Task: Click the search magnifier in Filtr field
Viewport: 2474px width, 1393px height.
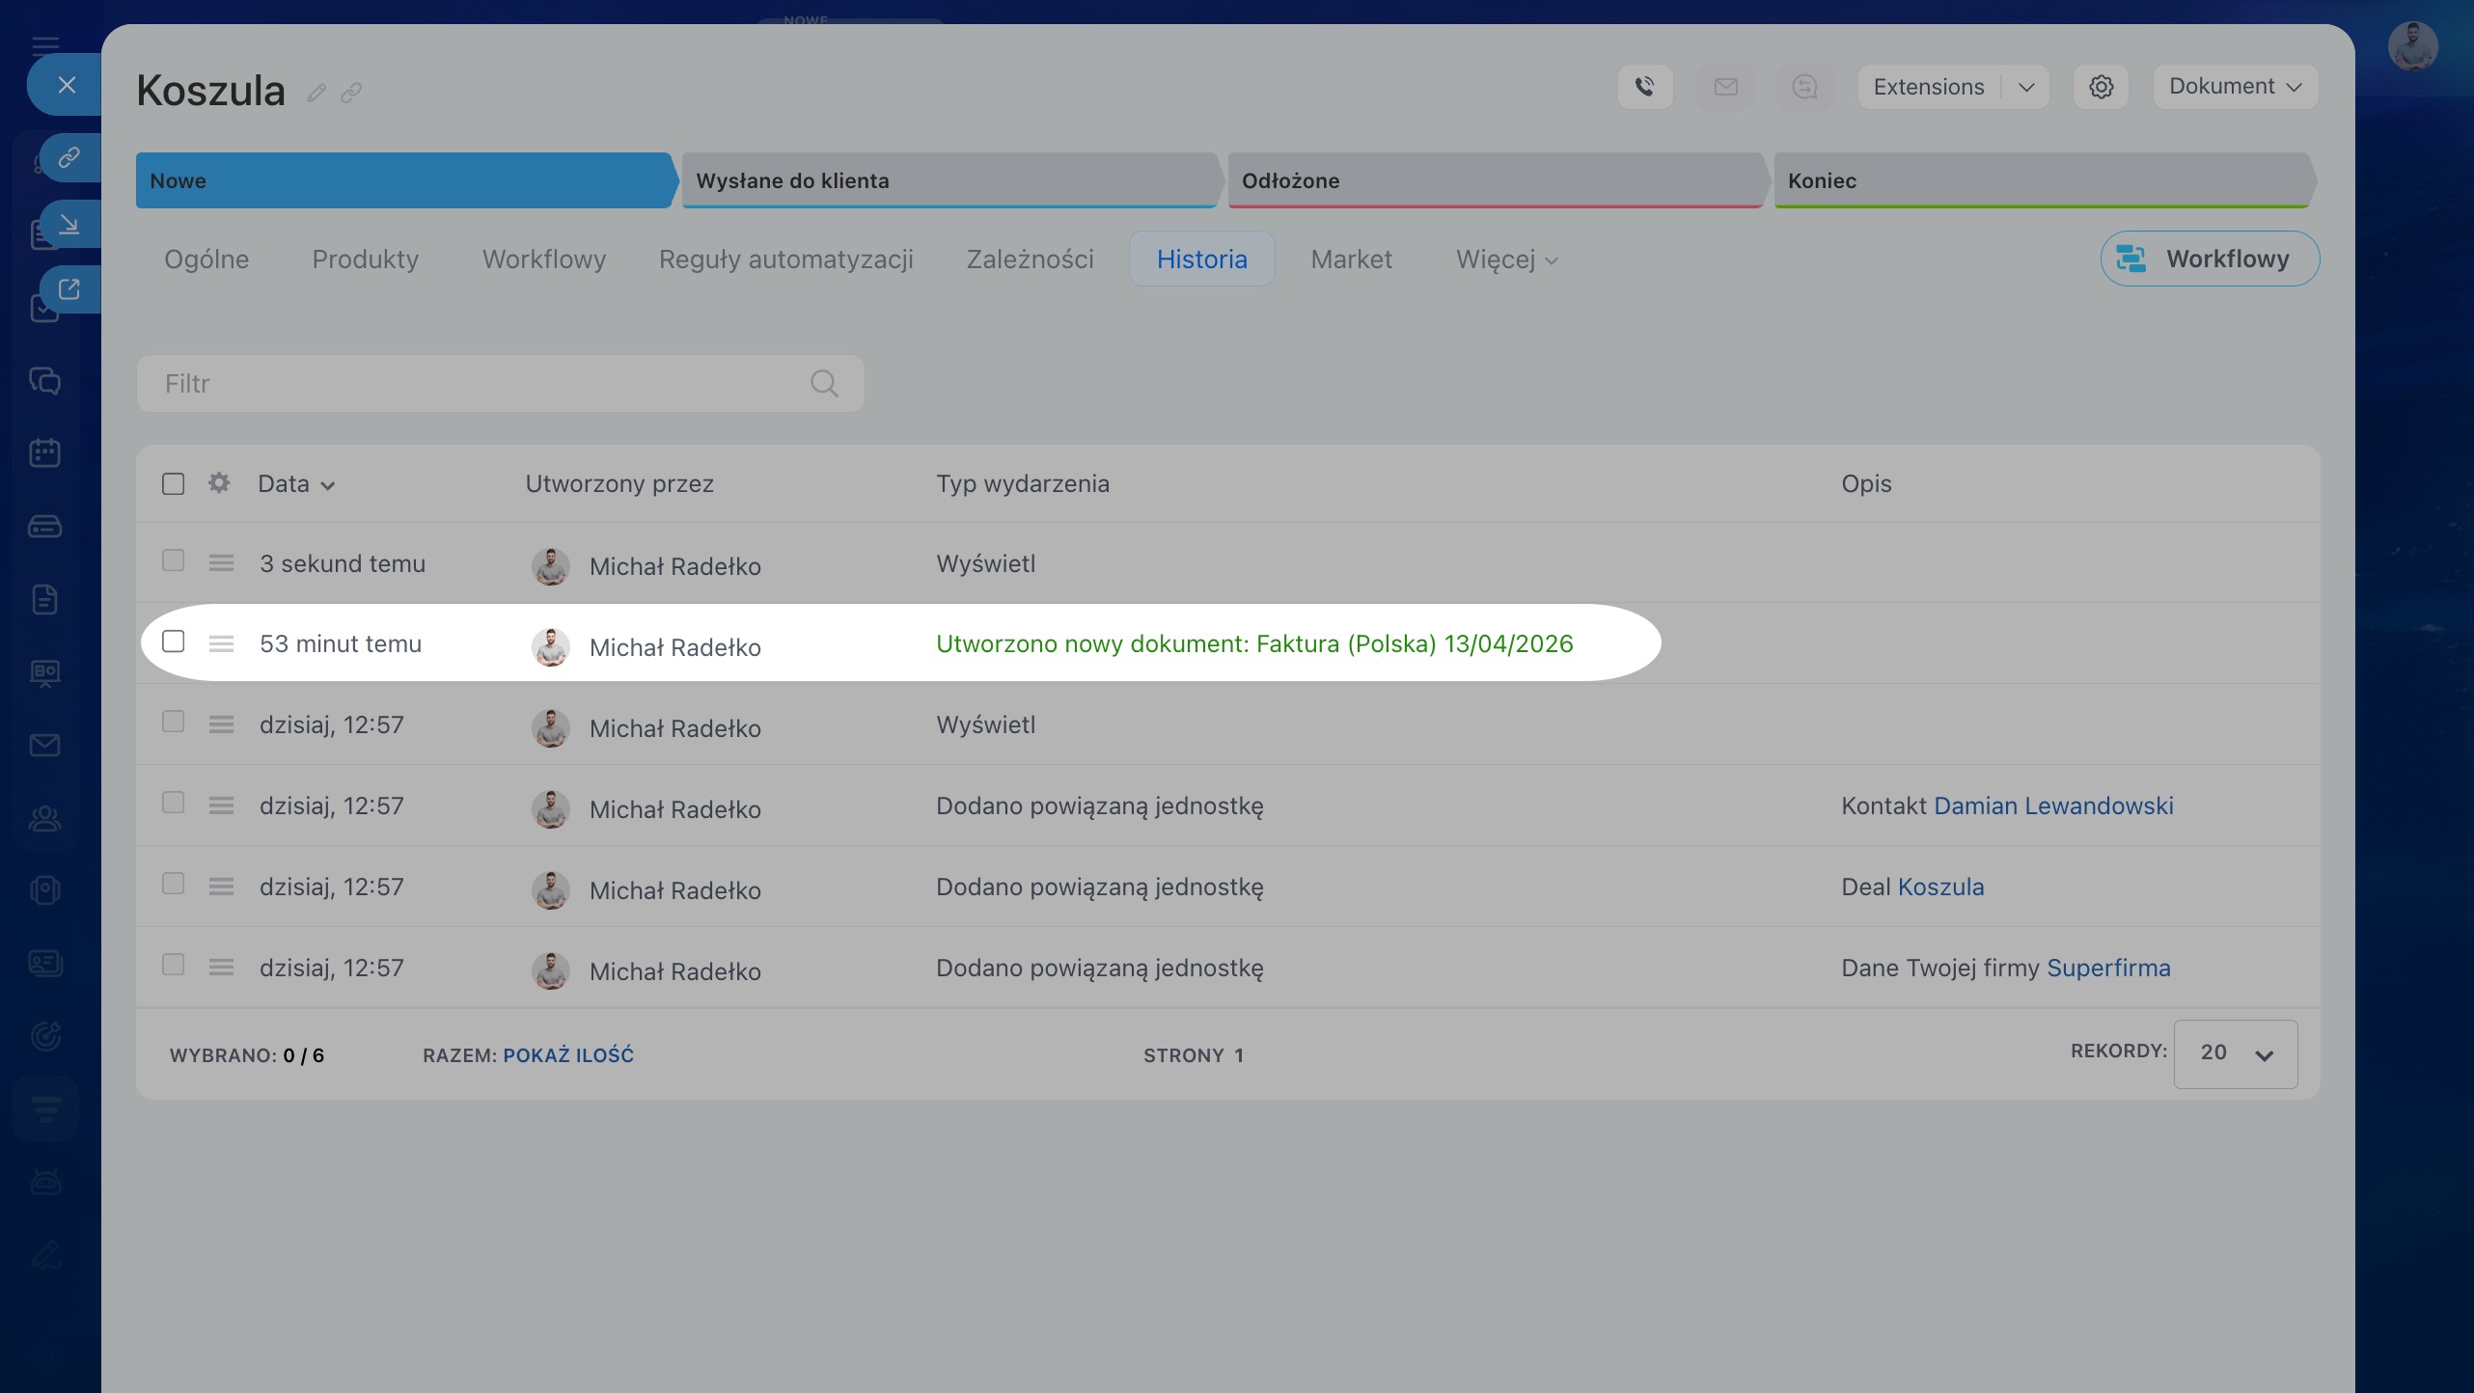Action: click(824, 384)
